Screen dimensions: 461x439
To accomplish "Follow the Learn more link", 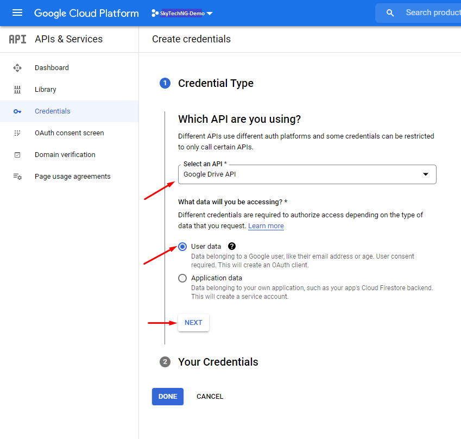I will (266, 226).
